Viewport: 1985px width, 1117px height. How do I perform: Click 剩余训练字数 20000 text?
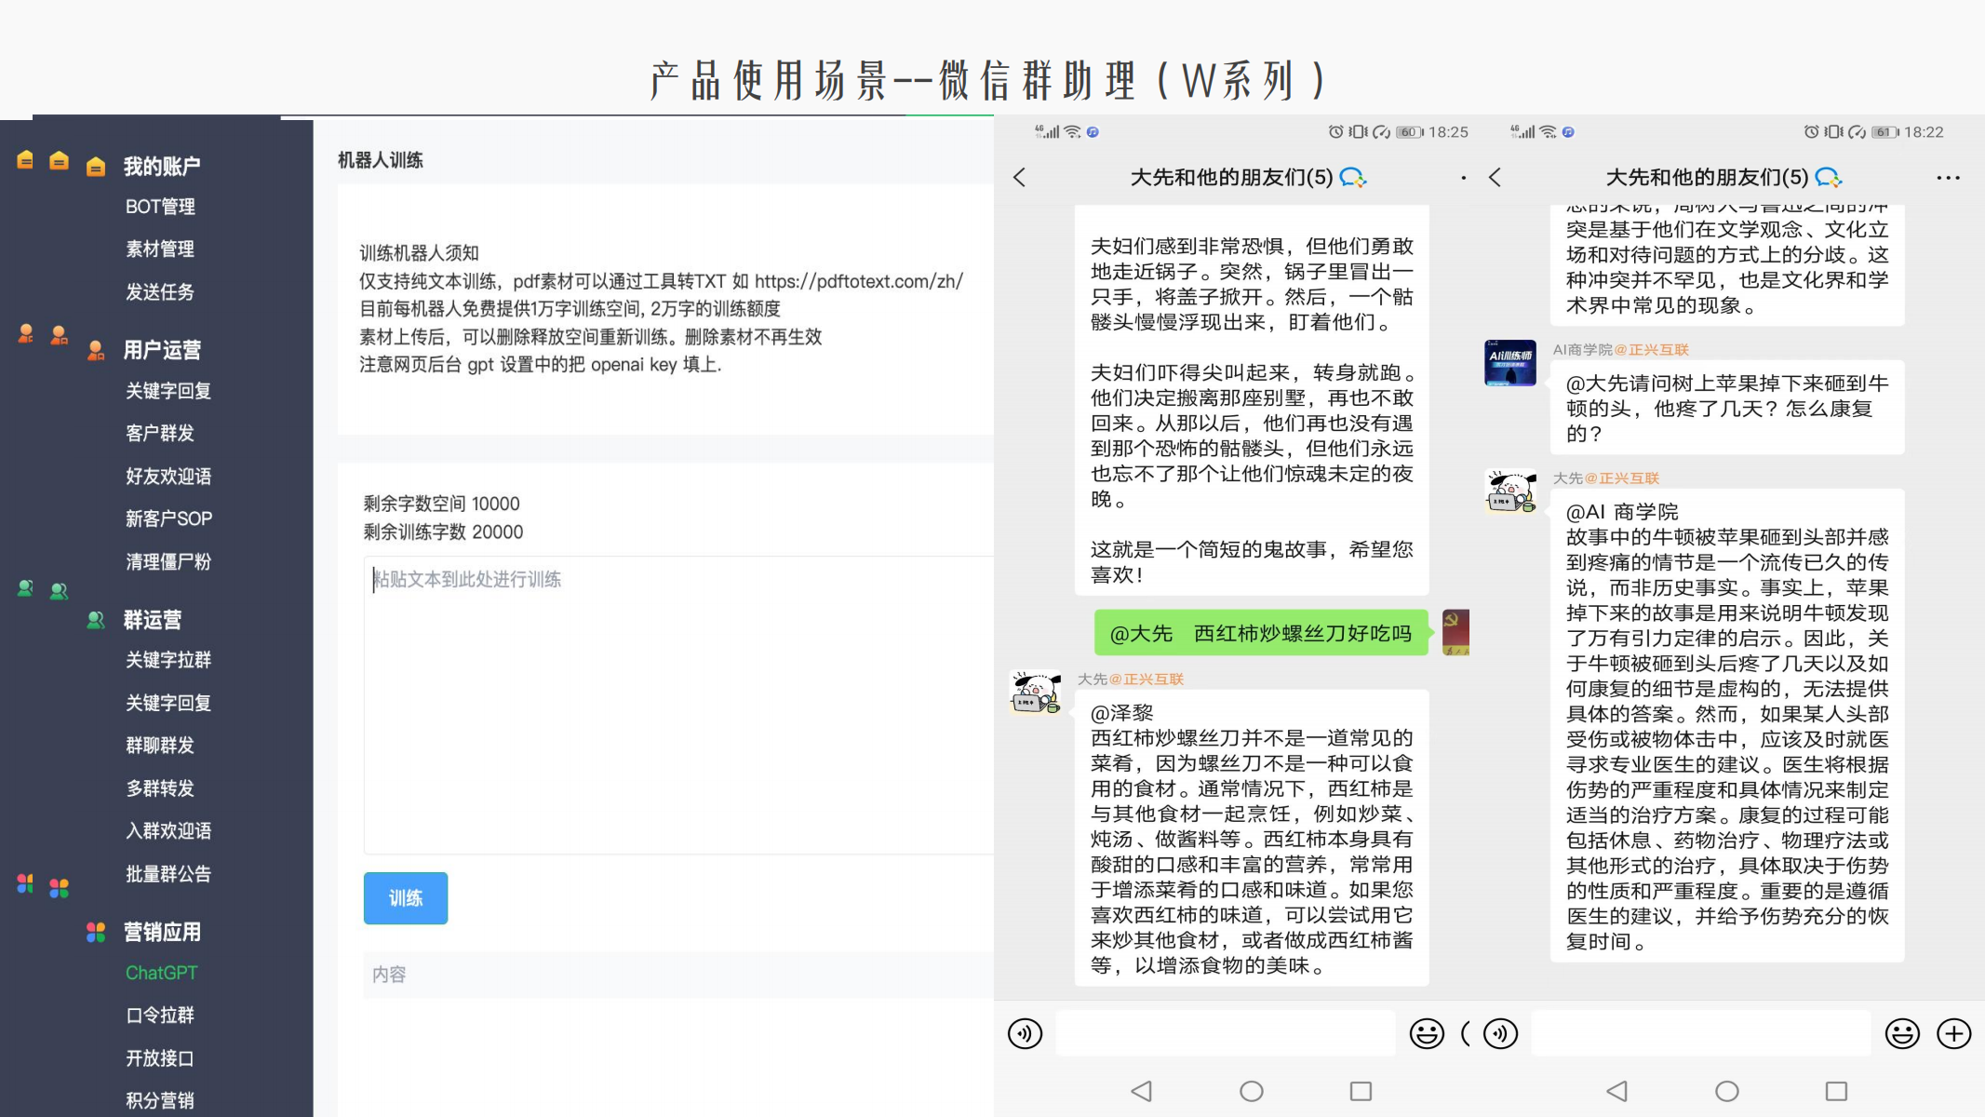444,532
